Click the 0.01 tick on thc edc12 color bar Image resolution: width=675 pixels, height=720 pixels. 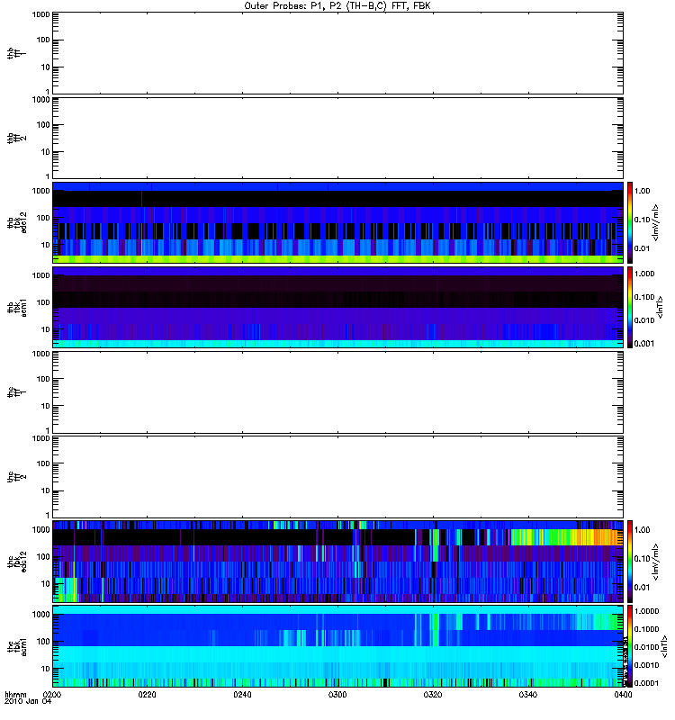(642, 588)
